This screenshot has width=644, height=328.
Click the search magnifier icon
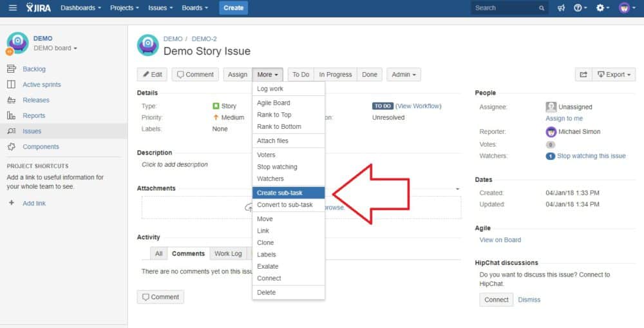tap(542, 8)
